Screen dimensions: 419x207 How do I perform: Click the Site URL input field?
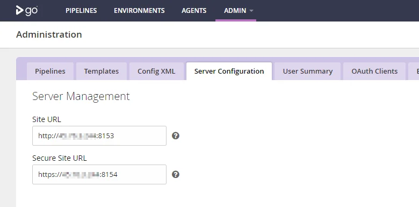coord(99,136)
